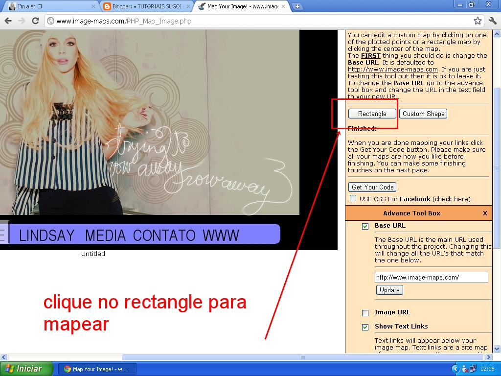
Task: Enable the Image URL checkbox
Action: point(364,312)
